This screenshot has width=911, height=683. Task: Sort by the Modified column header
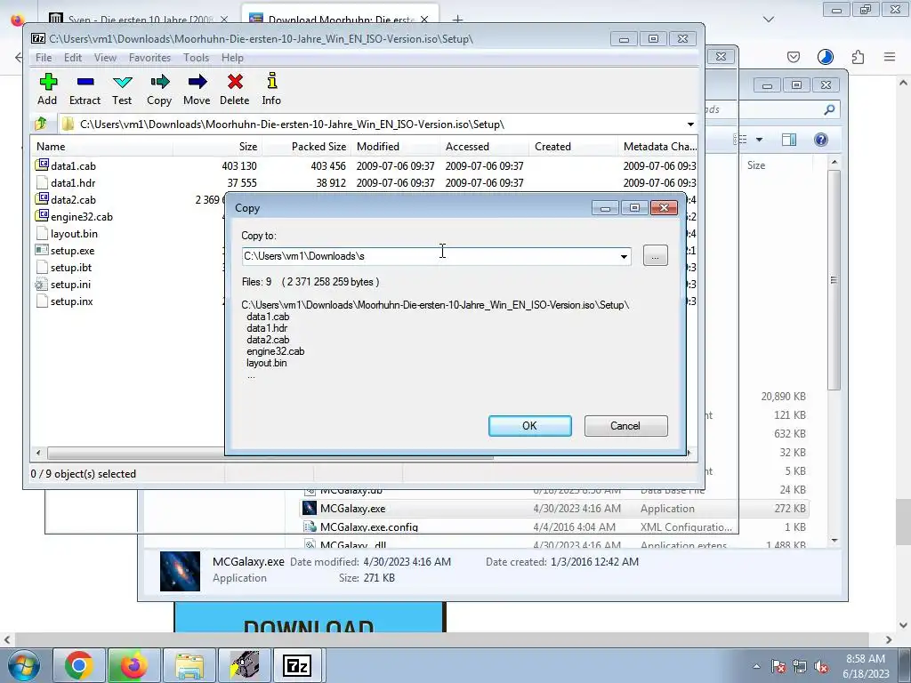pyautogui.click(x=395, y=147)
